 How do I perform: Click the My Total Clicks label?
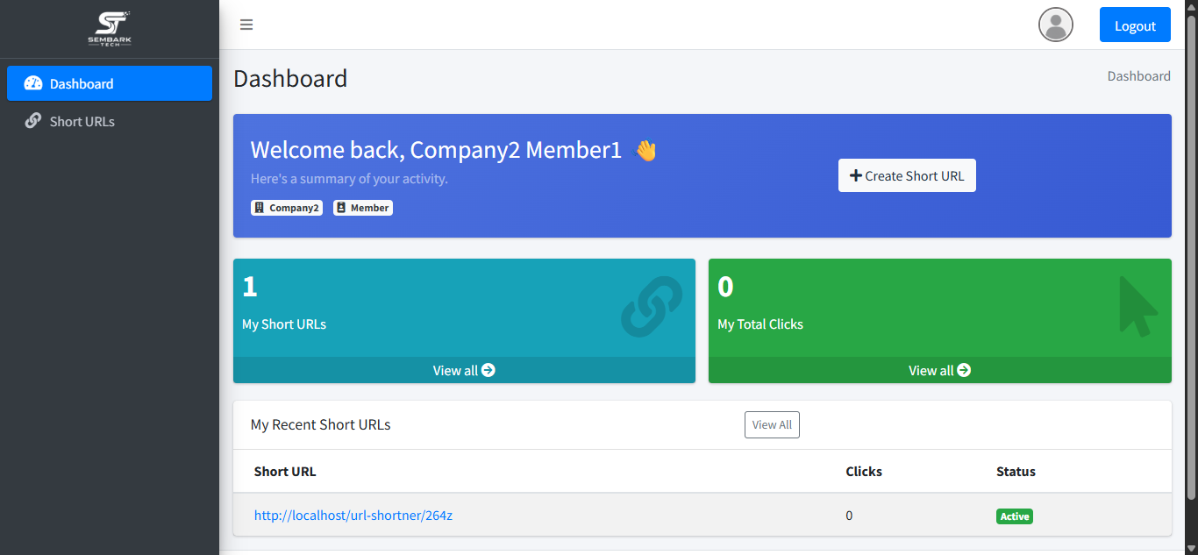(x=760, y=324)
